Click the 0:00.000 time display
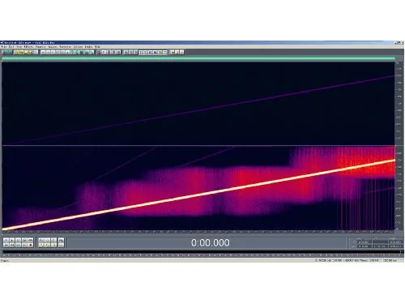The width and height of the screenshot is (405, 304). click(211, 242)
